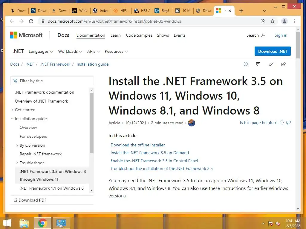Viewport: 306px width, 229px height.
Task: Open a new tab with plus icon
Action: [241, 11]
